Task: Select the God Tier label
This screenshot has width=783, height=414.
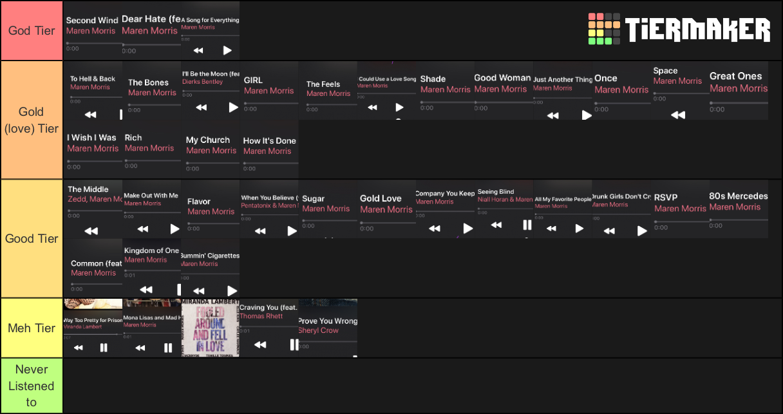Action: [x=32, y=30]
